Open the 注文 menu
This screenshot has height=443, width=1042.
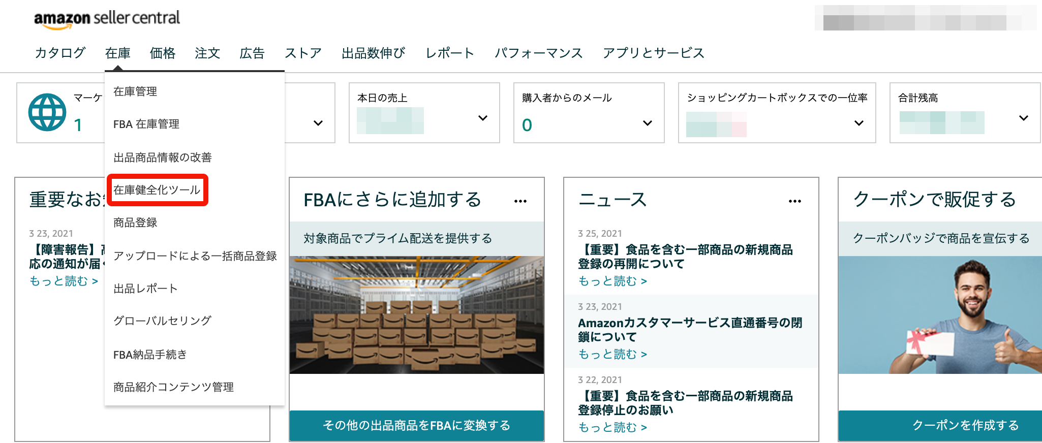point(207,53)
